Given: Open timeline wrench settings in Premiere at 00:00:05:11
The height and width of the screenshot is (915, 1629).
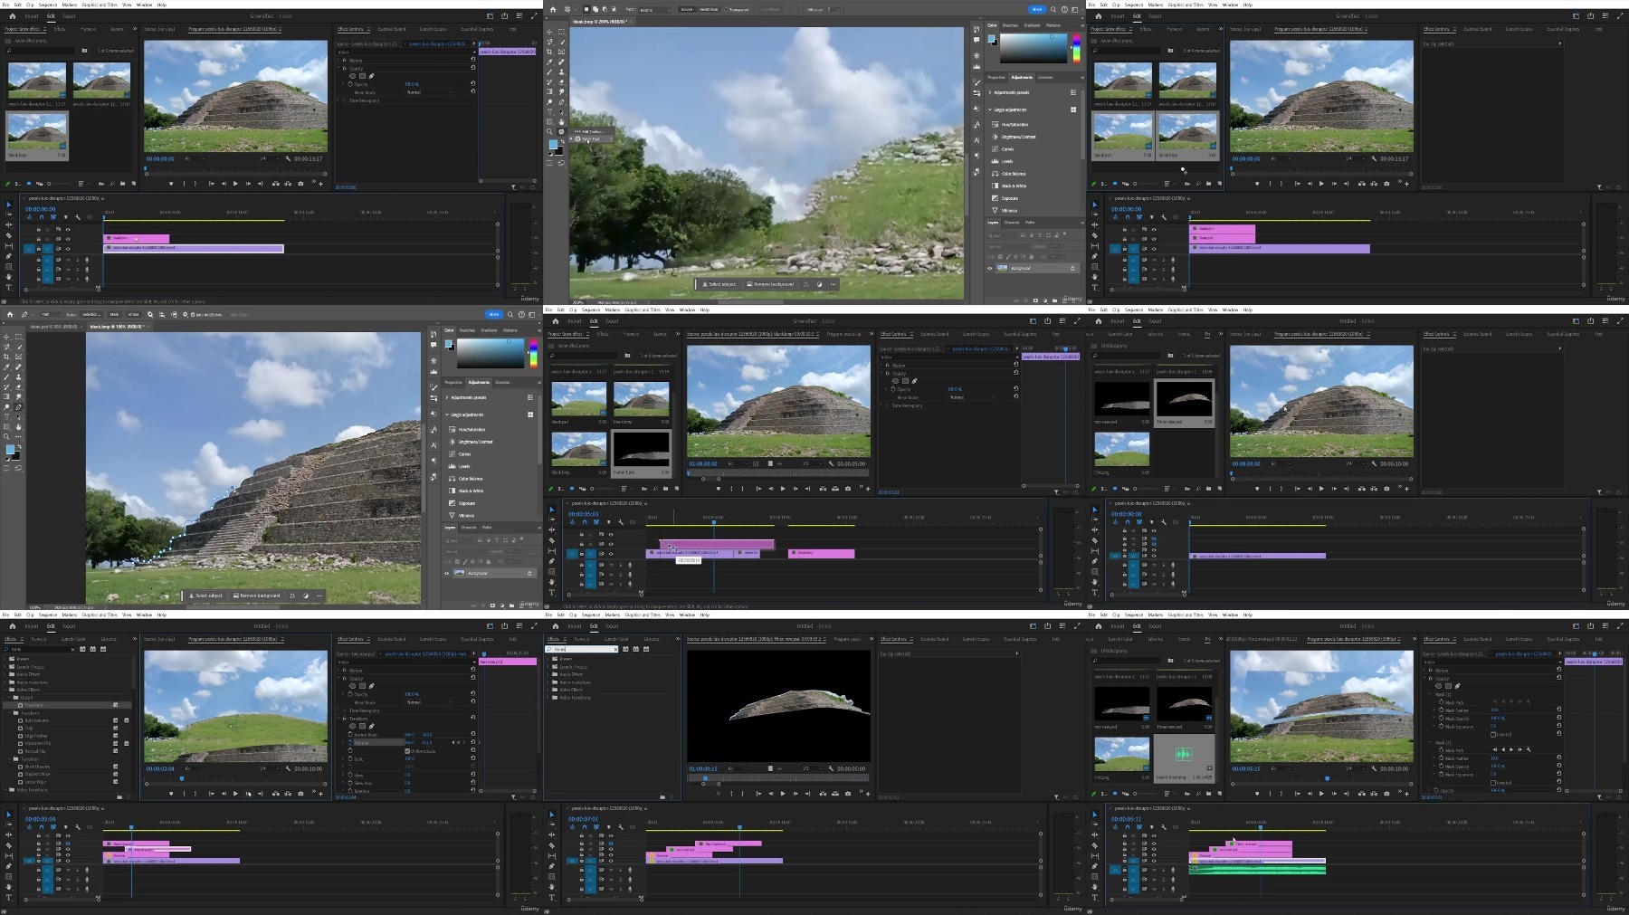Looking at the screenshot, I should coord(1164,827).
